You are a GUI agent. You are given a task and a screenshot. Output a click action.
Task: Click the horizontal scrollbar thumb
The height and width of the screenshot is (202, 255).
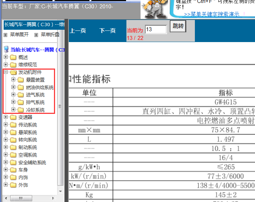[x=21, y=198]
